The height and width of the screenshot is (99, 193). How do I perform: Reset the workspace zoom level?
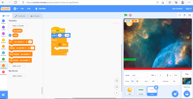(x=117, y=93)
